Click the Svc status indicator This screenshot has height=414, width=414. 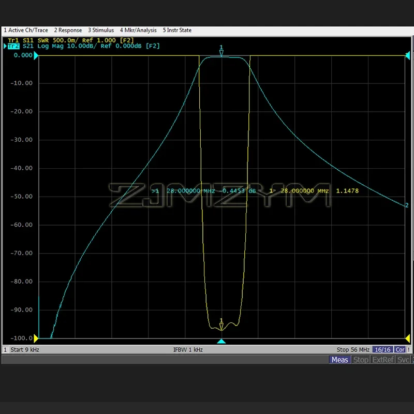click(403, 360)
